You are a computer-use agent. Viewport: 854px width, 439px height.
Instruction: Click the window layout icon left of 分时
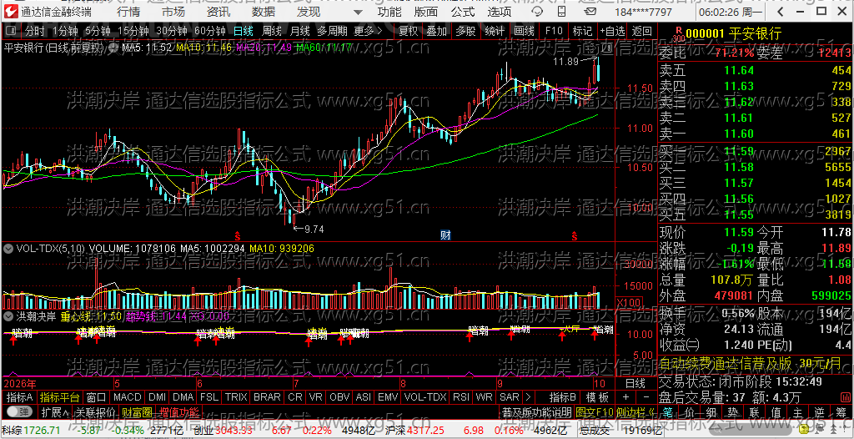click(x=12, y=31)
